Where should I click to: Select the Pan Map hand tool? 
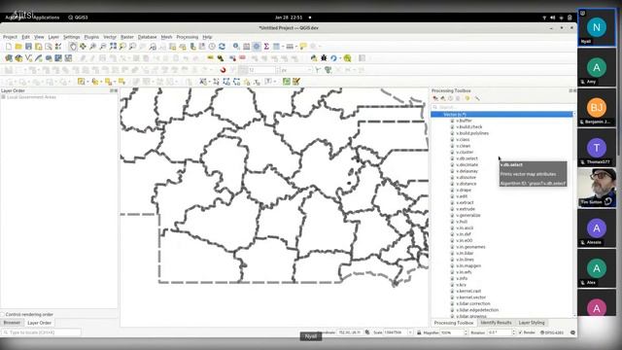[73, 47]
